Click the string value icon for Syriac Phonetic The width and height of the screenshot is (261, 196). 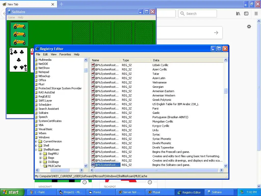(x=93, y=139)
